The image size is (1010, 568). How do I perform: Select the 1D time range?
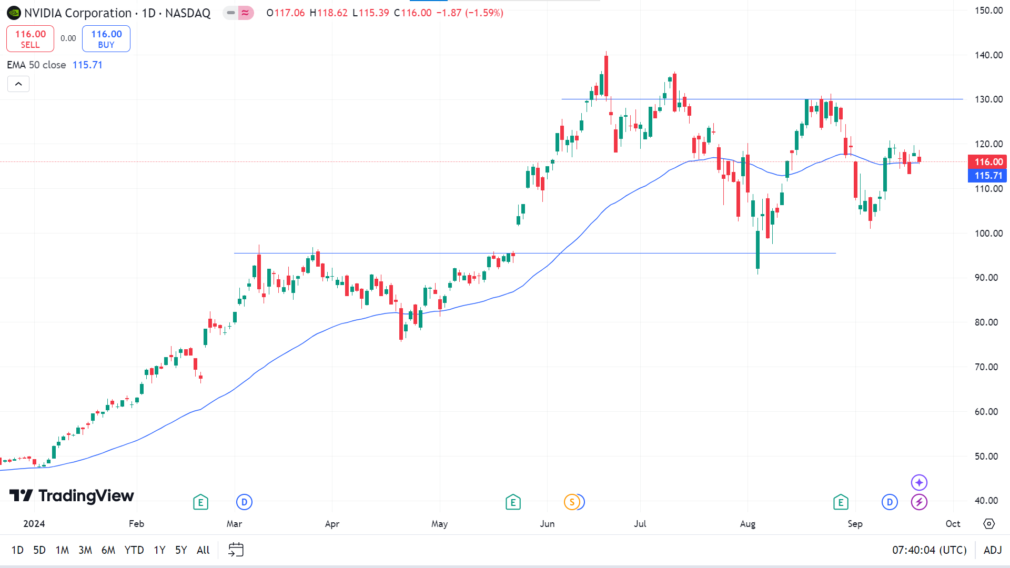pos(17,550)
